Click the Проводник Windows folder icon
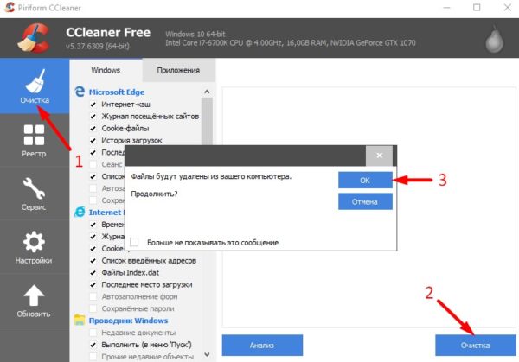Screen dimensions: 519x362 (80, 320)
